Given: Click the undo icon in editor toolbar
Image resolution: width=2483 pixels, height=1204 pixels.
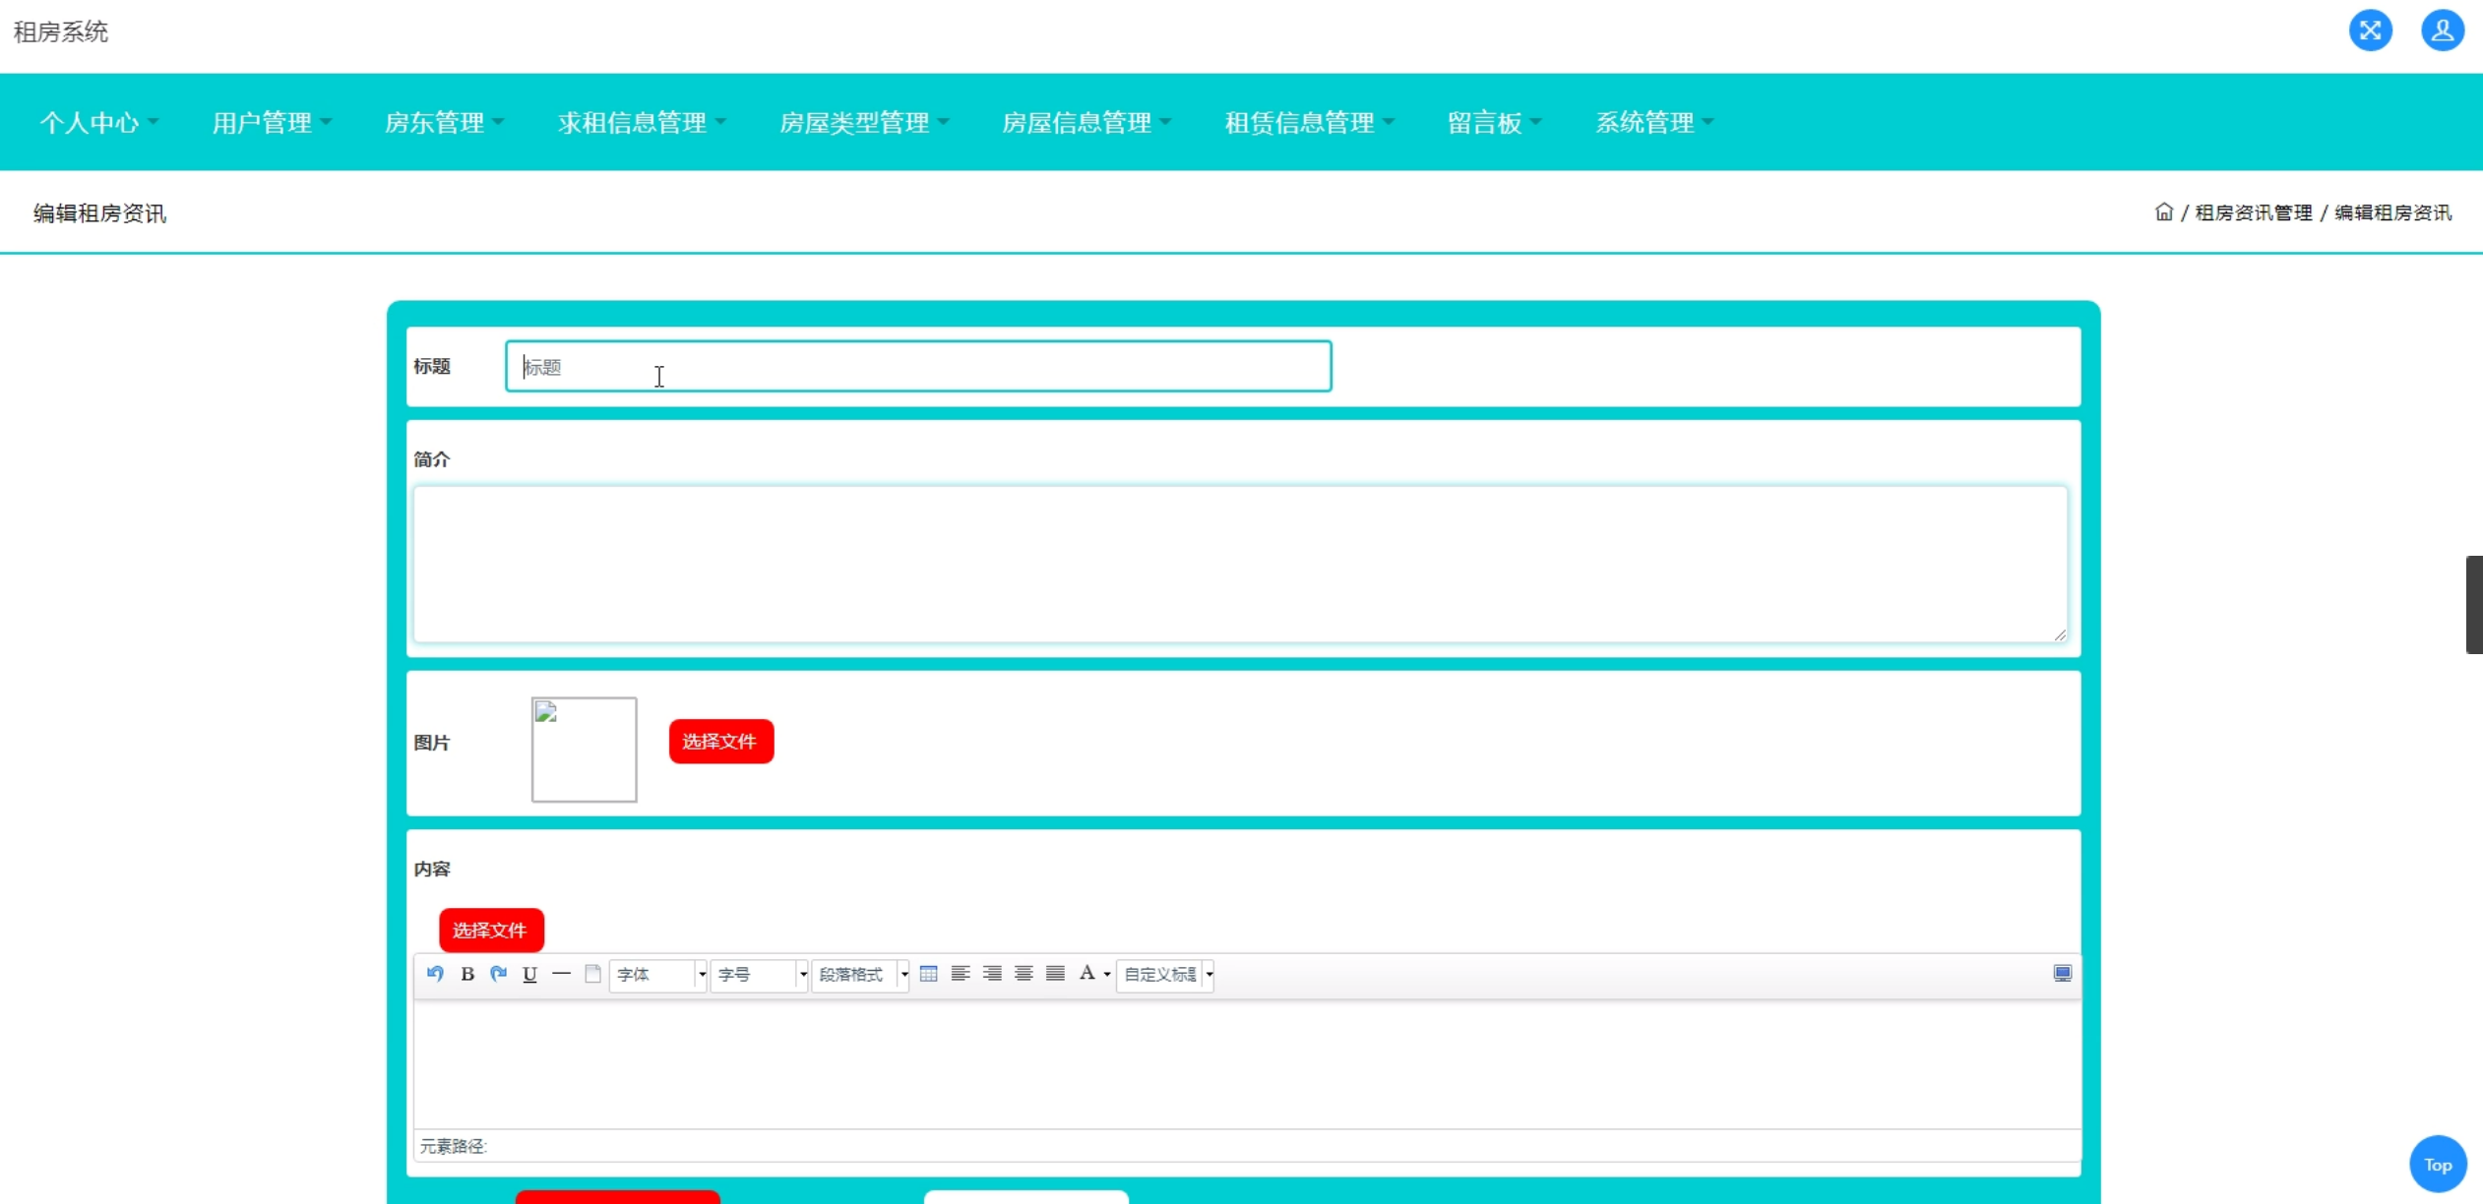Looking at the screenshot, I should (435, 974).
